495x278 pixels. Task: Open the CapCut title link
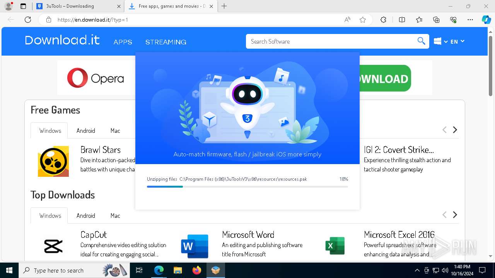[94, 235]
